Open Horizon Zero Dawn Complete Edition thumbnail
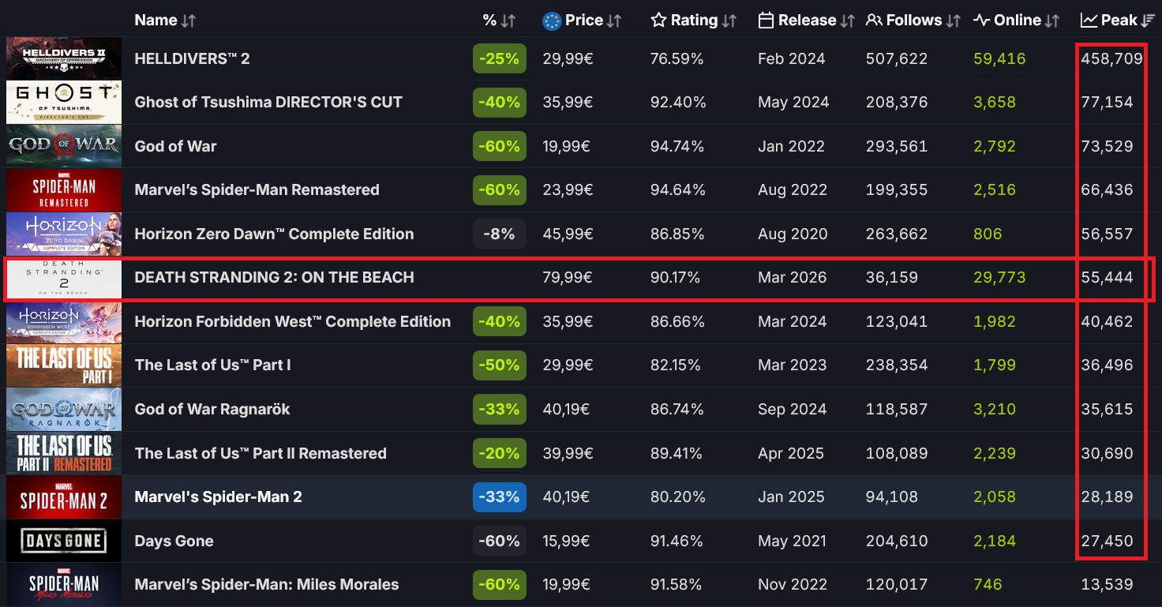The width and height of the screenshot is (1162, 607). coord(64,234)
